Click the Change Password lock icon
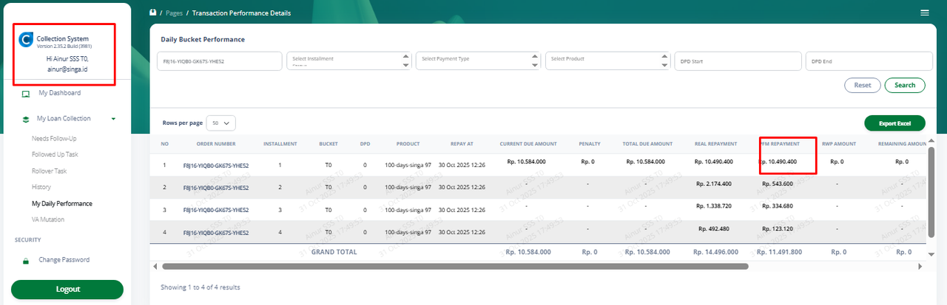This screenshot has width=947, height=305. point(26,261)
